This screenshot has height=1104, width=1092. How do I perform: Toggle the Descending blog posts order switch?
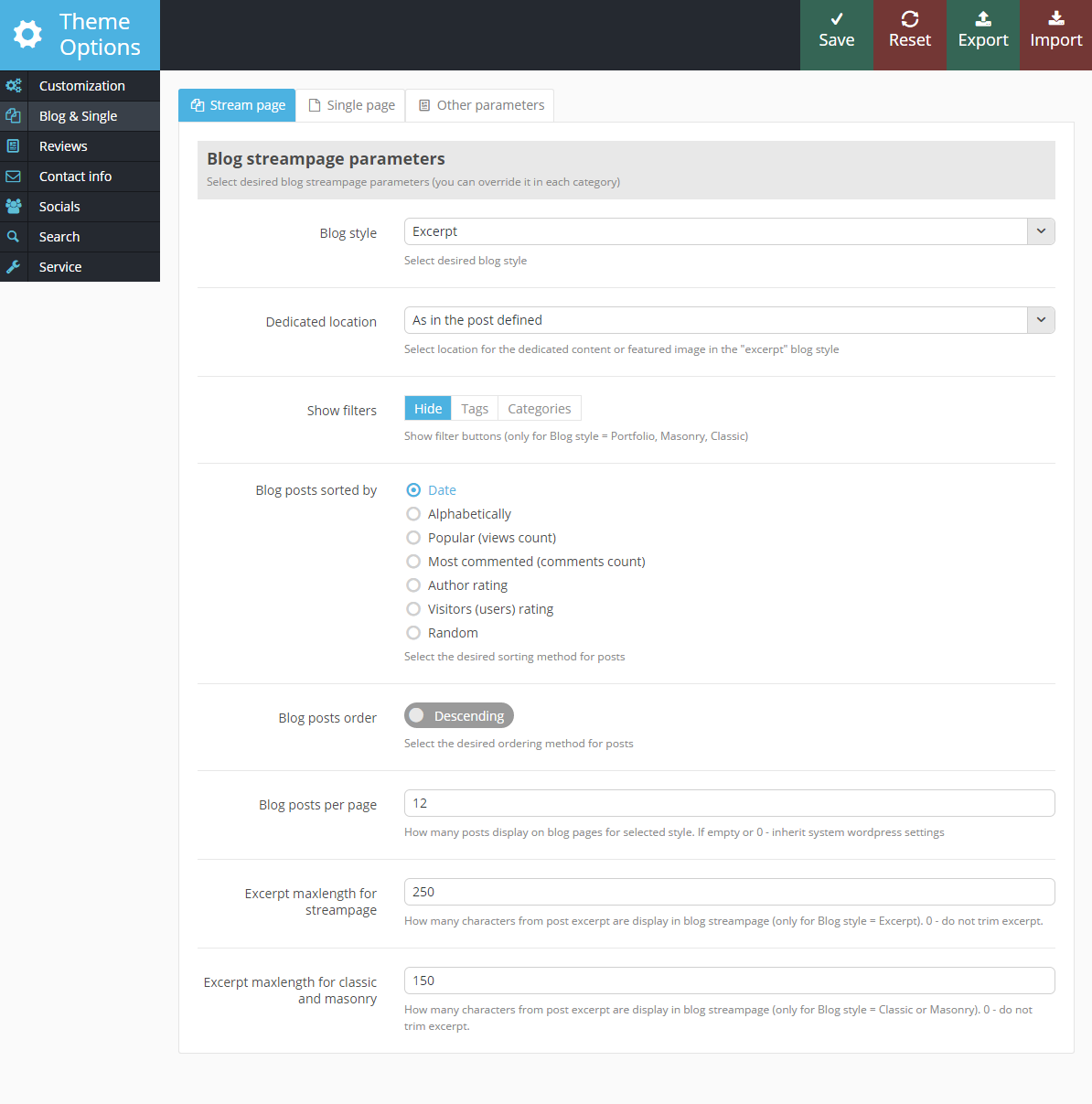(x=459, y=715)
